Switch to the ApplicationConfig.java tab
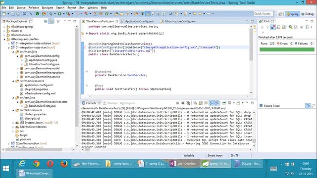Screen dimensions: 317x178 click(138, 21)
